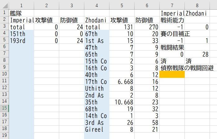Click the defense value 32 for 68th

point(147,108)
